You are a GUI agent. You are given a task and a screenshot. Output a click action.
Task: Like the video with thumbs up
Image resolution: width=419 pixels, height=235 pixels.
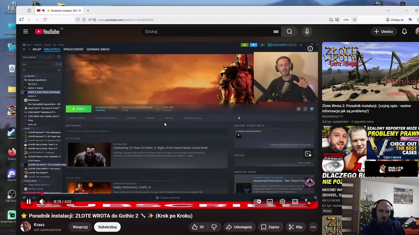coord(198,227)
